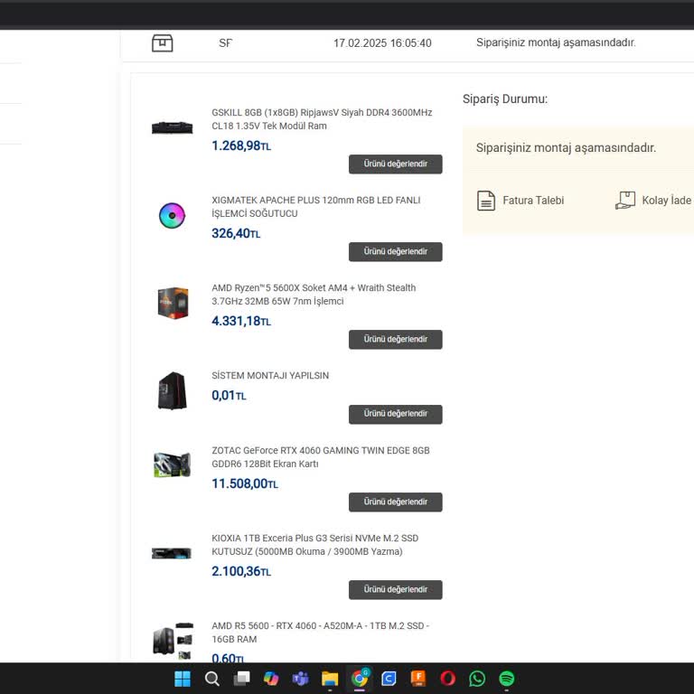This screenshot has width=694, height=694.
Task: Click the order box icon in header row
Action: (x=162, y=42)
